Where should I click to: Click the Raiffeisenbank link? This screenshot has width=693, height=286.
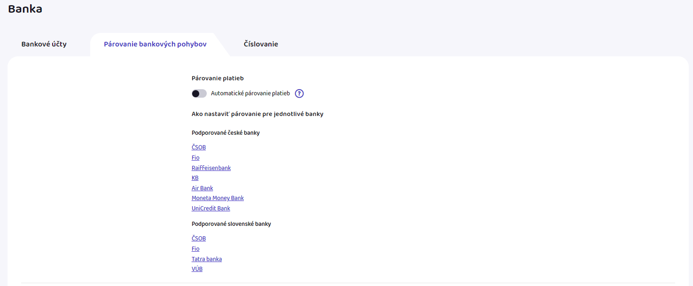(x=211, y=168)
